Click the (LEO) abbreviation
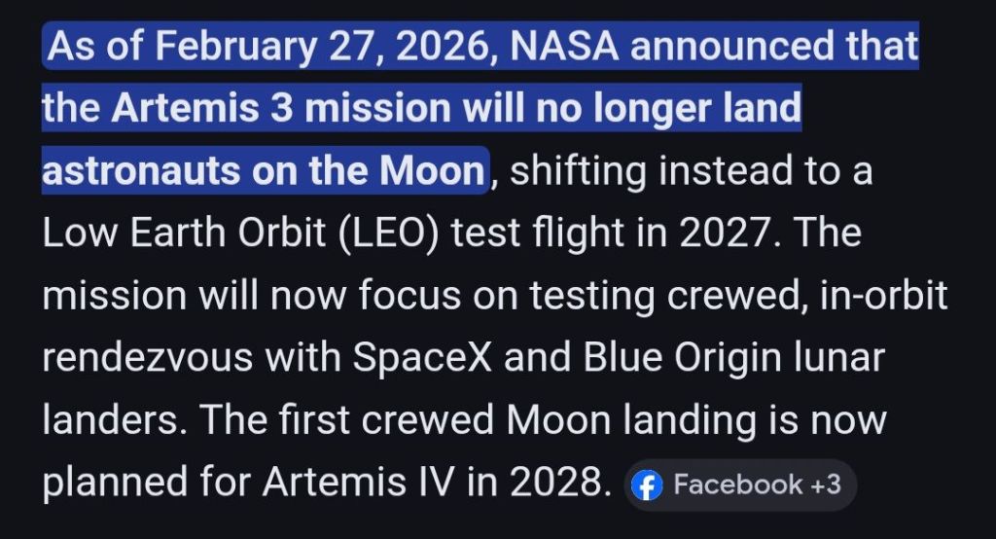The width and height of the screenshot is (996, 539). 390,234
